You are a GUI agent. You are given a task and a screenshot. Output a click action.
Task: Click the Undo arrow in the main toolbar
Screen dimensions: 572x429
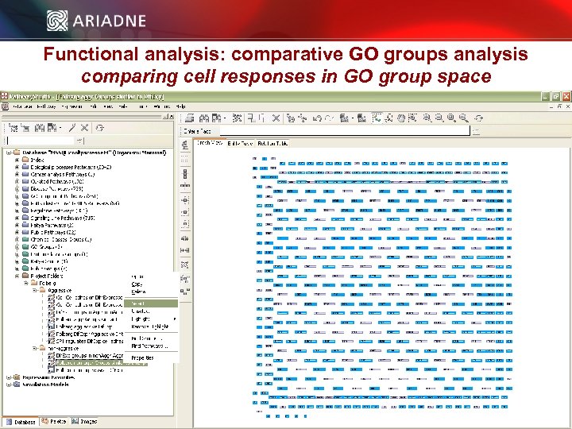[x=317, y=118]
